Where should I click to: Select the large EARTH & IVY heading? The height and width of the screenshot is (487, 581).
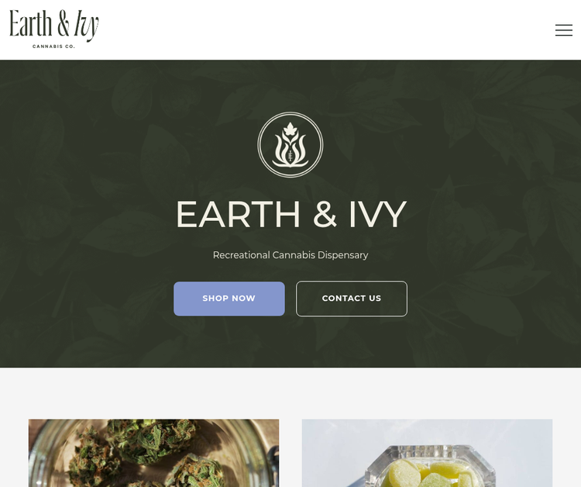coord(290,214)
